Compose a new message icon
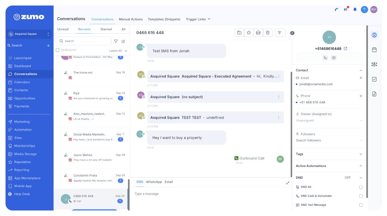The width and height of the screenshot is (387, 216). coord(123,41)
